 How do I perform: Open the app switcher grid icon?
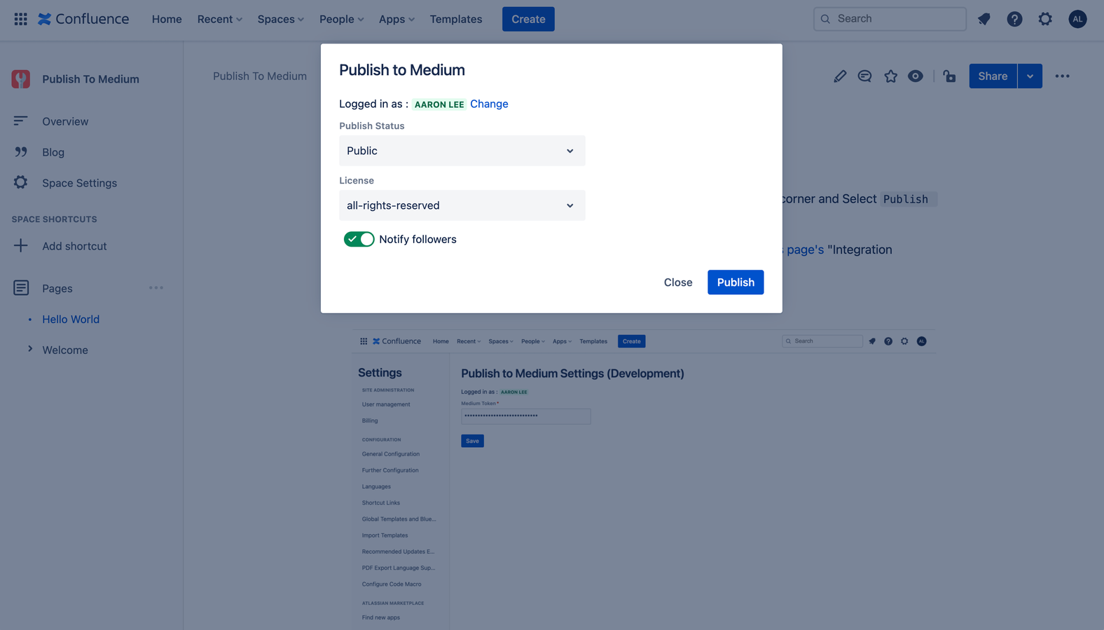(x=21, y=19)
